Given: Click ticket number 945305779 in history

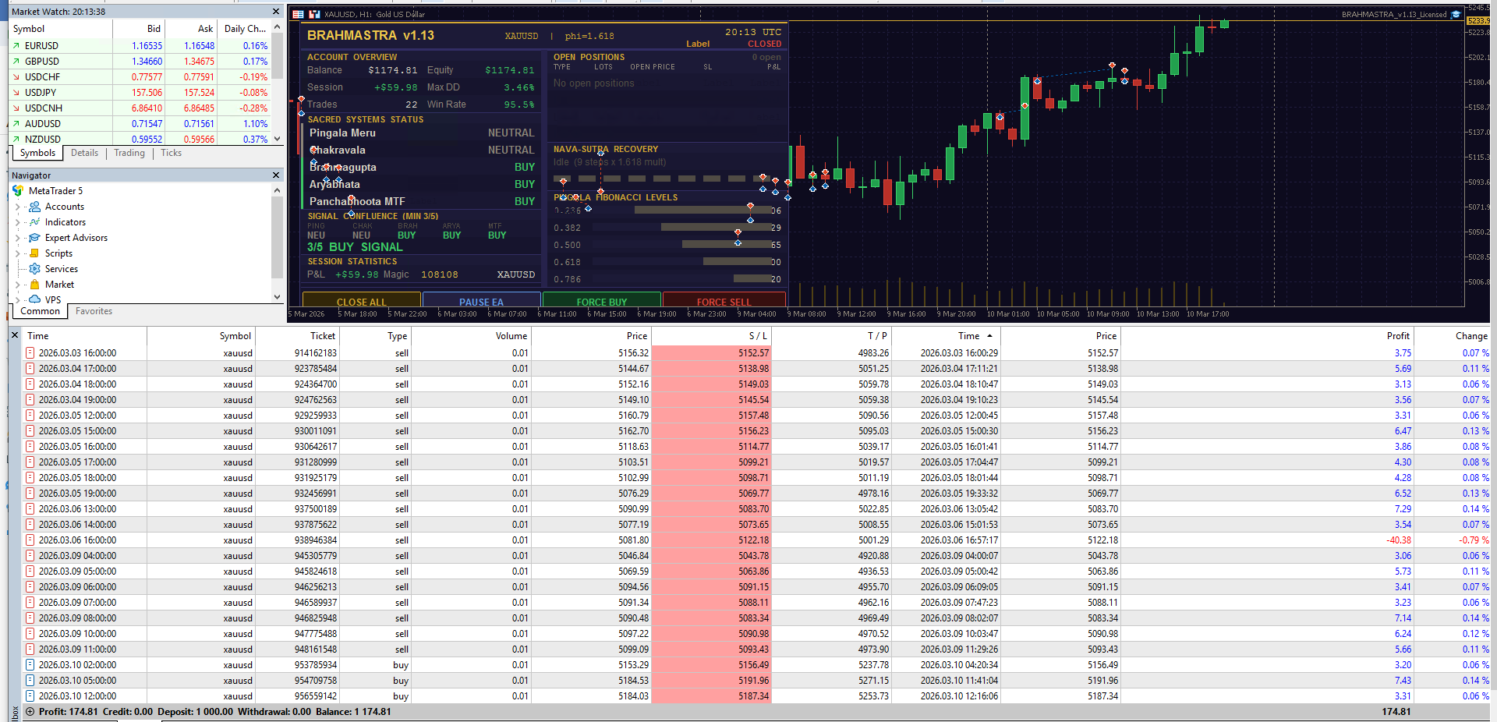Looking at the screenshot, I should point(316,556).
